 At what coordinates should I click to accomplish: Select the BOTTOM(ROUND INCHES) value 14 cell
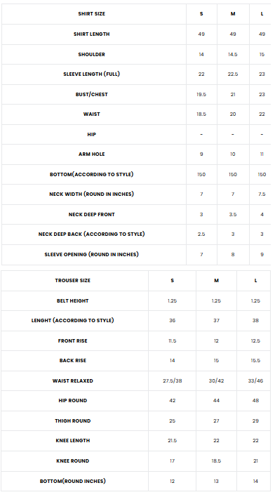click(x=255, y=481)
